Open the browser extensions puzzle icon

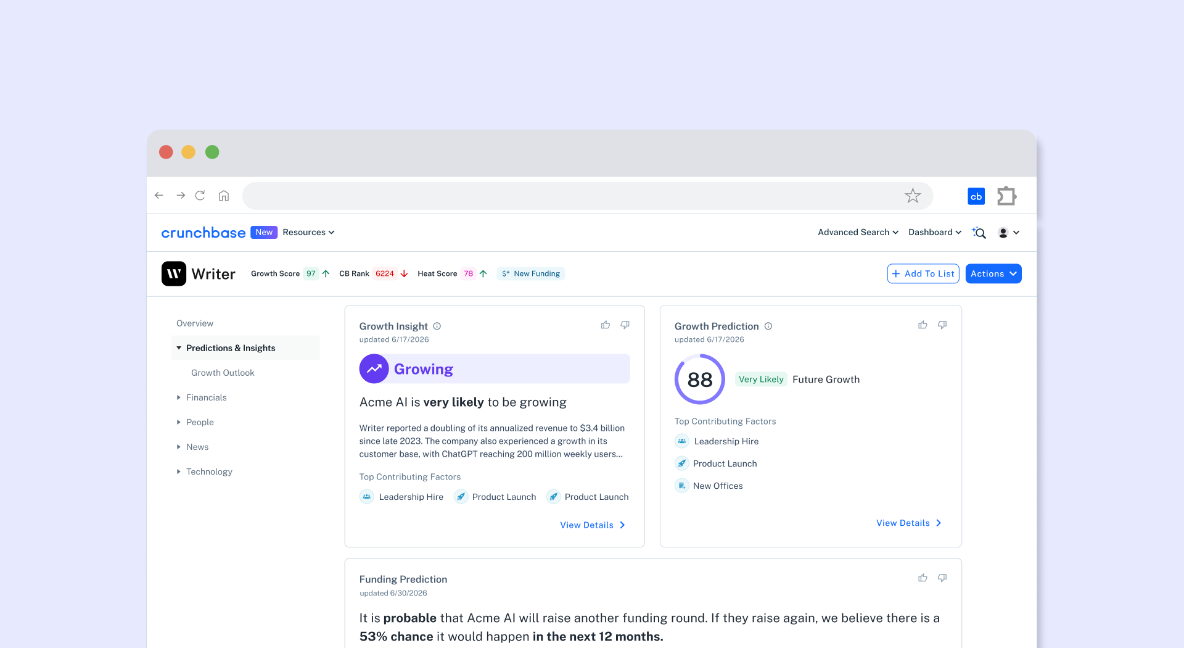1006,196
